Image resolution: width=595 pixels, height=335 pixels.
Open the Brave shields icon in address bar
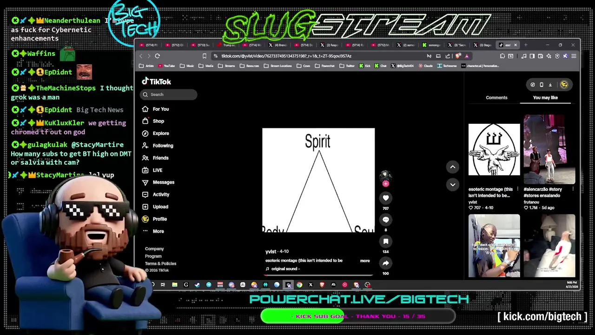click(458, 56)
